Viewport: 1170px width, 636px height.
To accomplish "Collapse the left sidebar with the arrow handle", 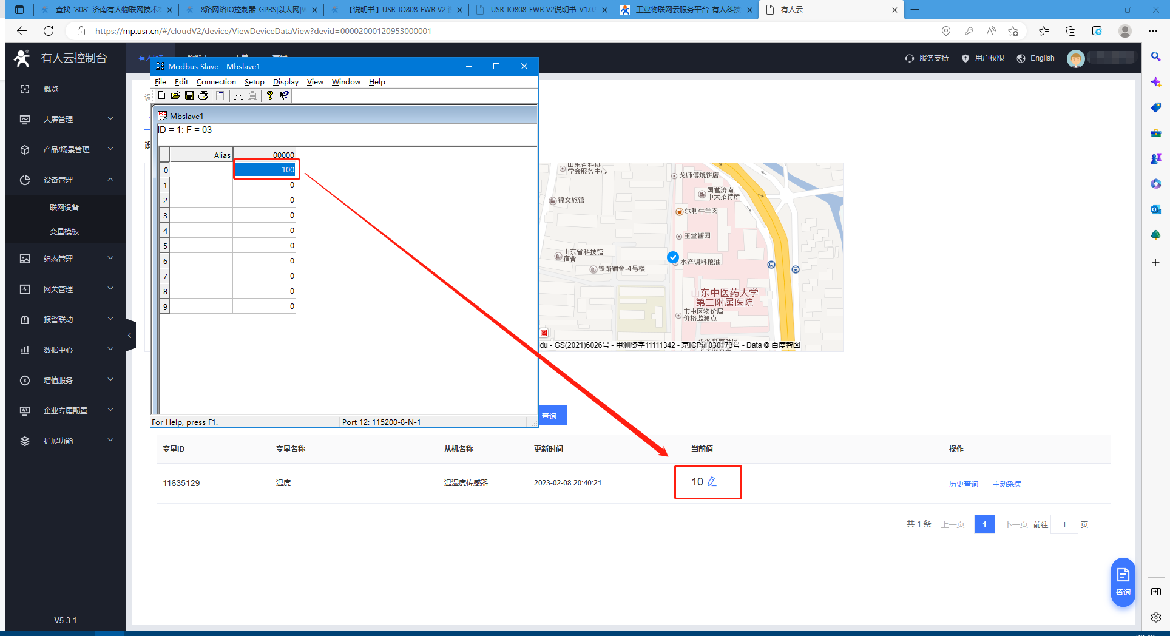I will [130, 335].
